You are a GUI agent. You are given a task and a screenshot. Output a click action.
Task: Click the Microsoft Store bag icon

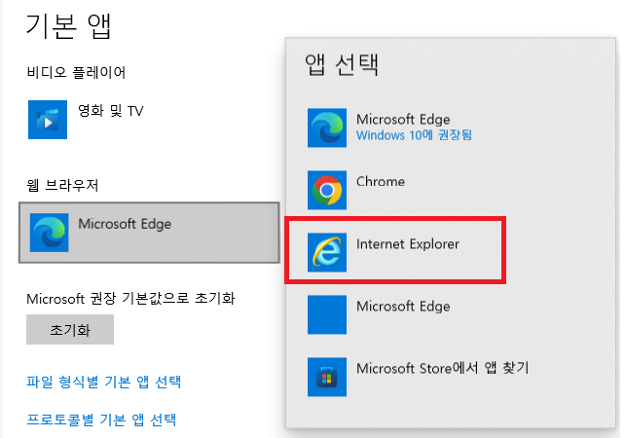point(327,377)
